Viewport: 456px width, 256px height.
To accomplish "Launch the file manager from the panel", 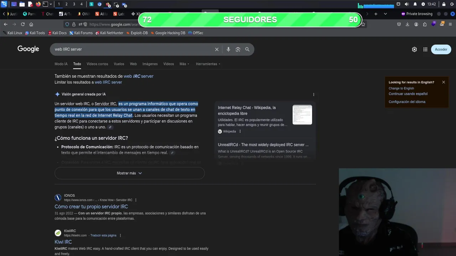I will (x=22, y=4).
